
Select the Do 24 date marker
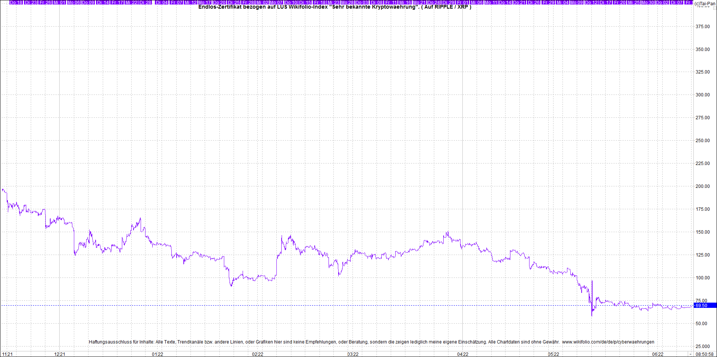click(x=434, y=2)
